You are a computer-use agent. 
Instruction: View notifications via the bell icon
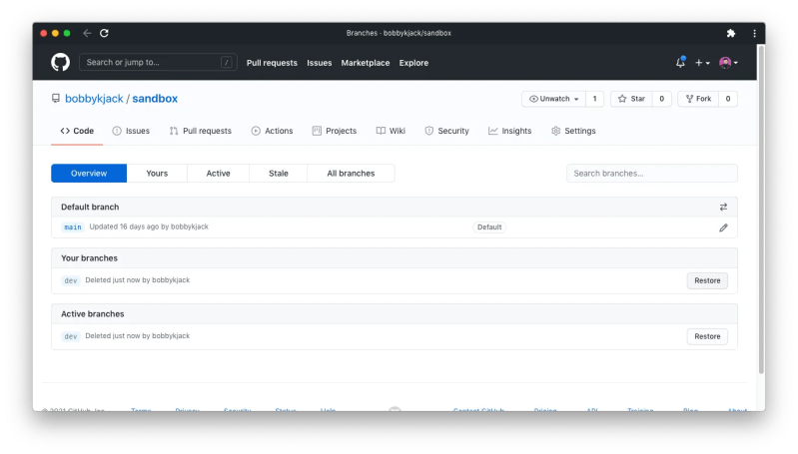click(680, 63)
